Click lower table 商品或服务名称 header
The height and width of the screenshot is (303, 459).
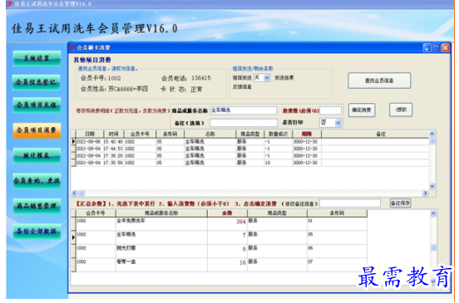coord(161,213)
